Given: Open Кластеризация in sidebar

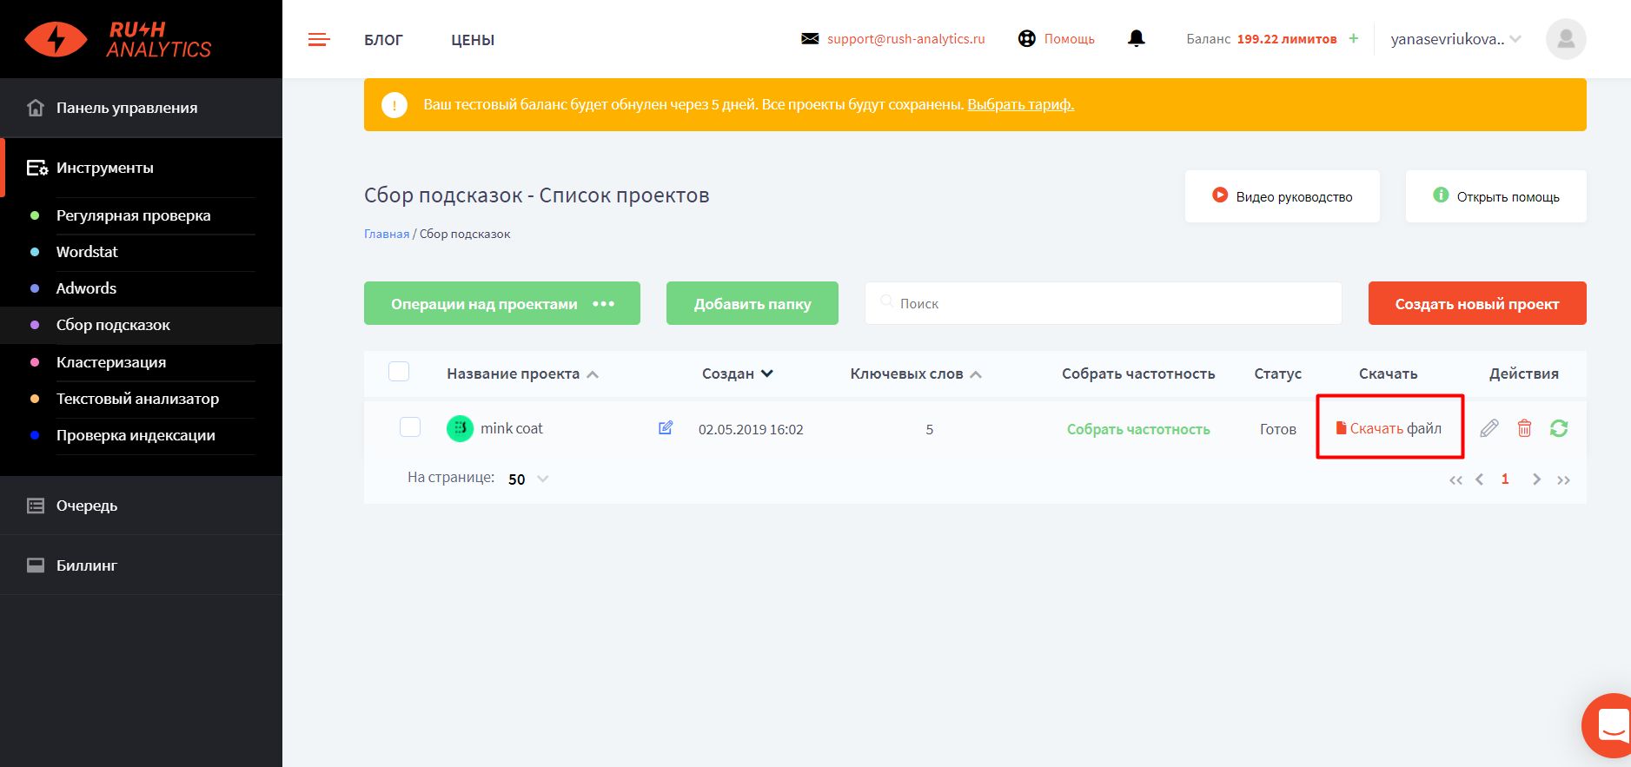Looking at the screenshot, I should click(111, 362).
